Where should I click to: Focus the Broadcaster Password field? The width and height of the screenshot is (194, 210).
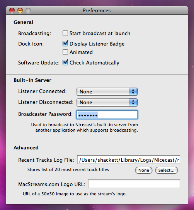click(x=107, y=115)
